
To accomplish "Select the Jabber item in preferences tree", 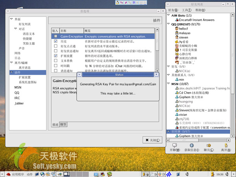I will [19, 103].
